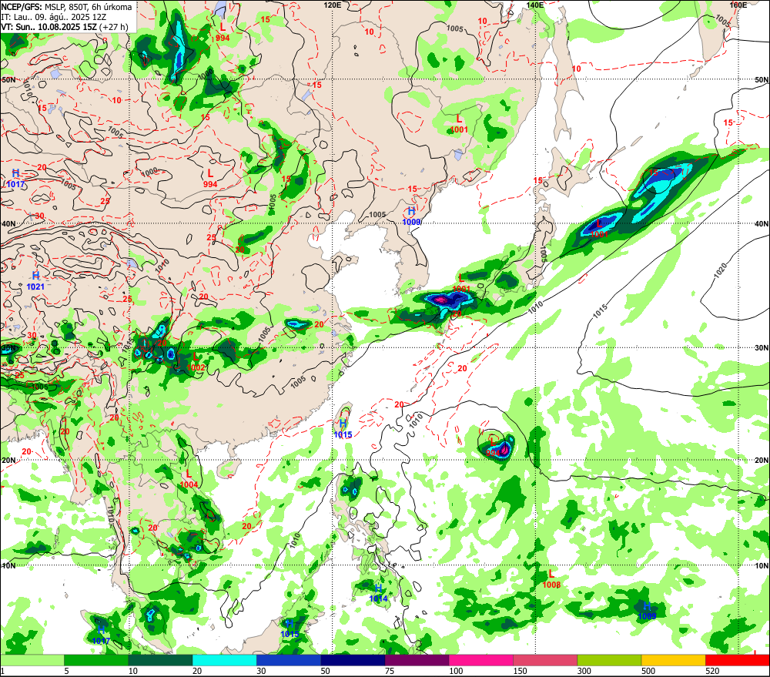770x677 pixels.
Task: Select the magenta 100–150 mm legend swatch
Action: coord(480,660)
